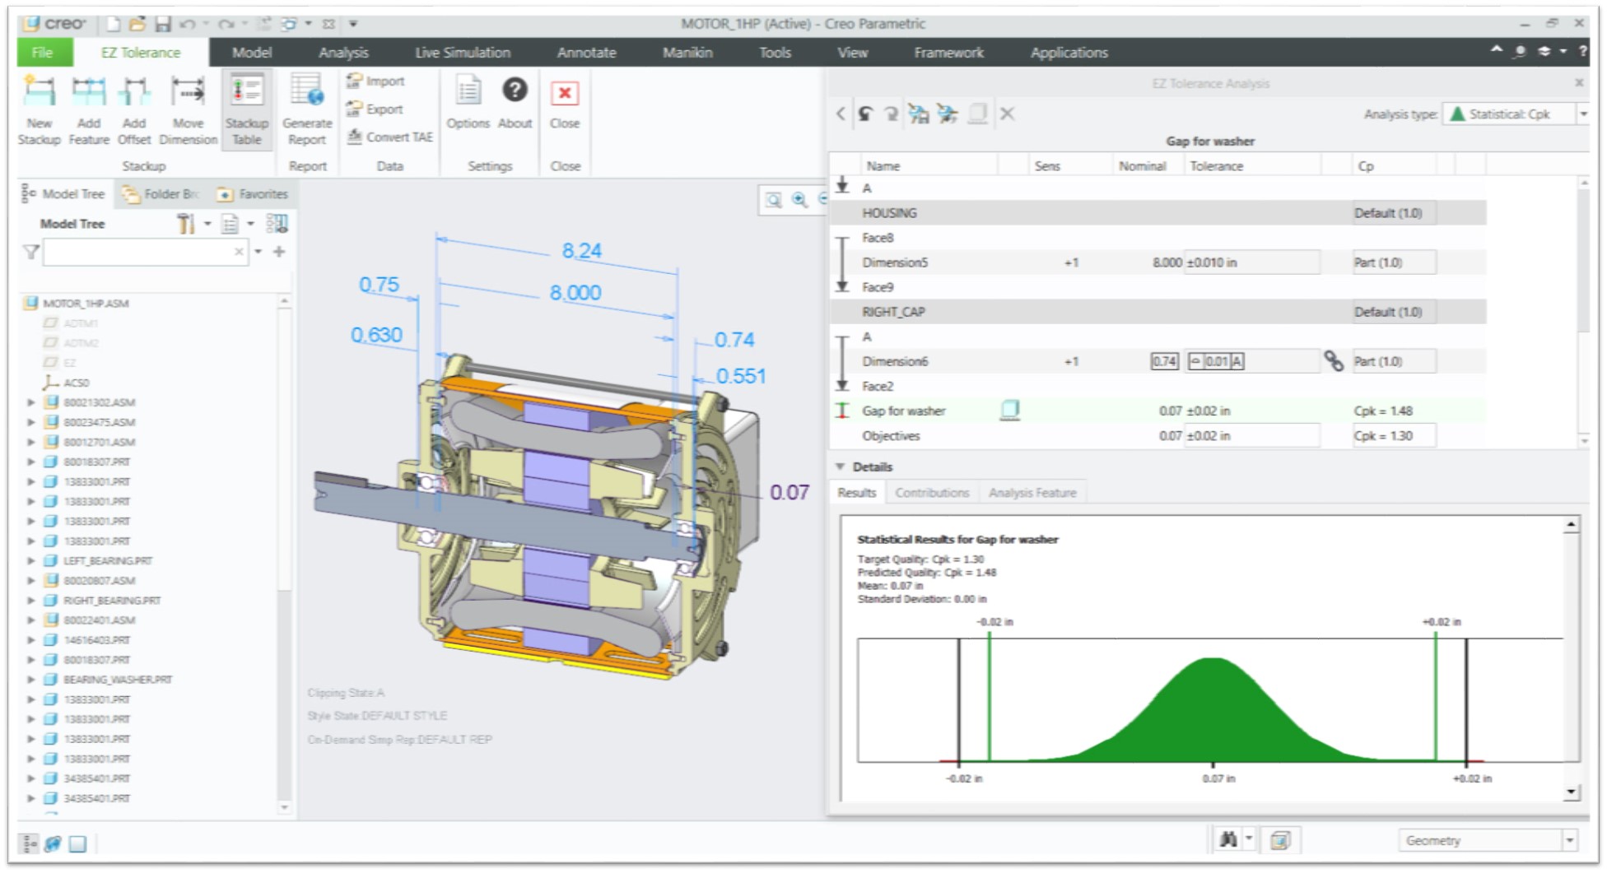Click the Add Feature tool

[x=88, y=110]
